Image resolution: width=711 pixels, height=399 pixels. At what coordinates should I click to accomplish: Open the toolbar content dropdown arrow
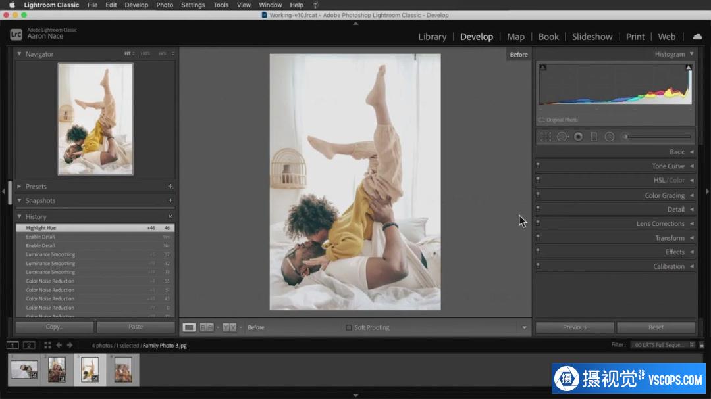tap(524, 327)
